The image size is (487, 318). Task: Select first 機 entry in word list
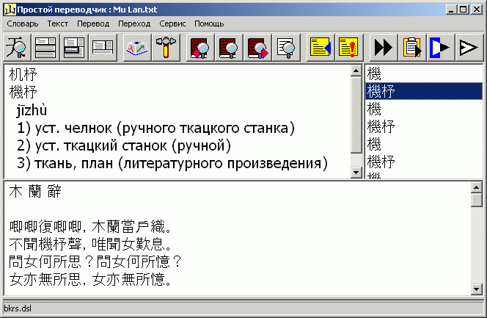[x=374, y=73]
